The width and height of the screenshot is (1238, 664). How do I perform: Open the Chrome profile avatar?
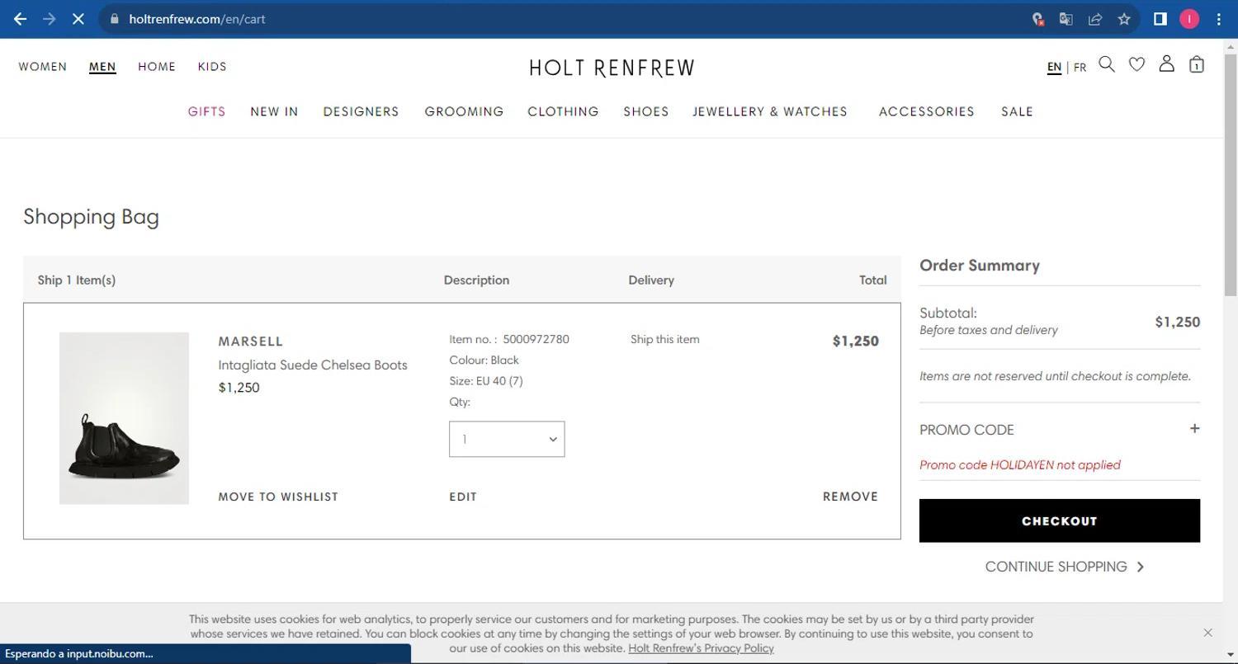click(1189, 19)
